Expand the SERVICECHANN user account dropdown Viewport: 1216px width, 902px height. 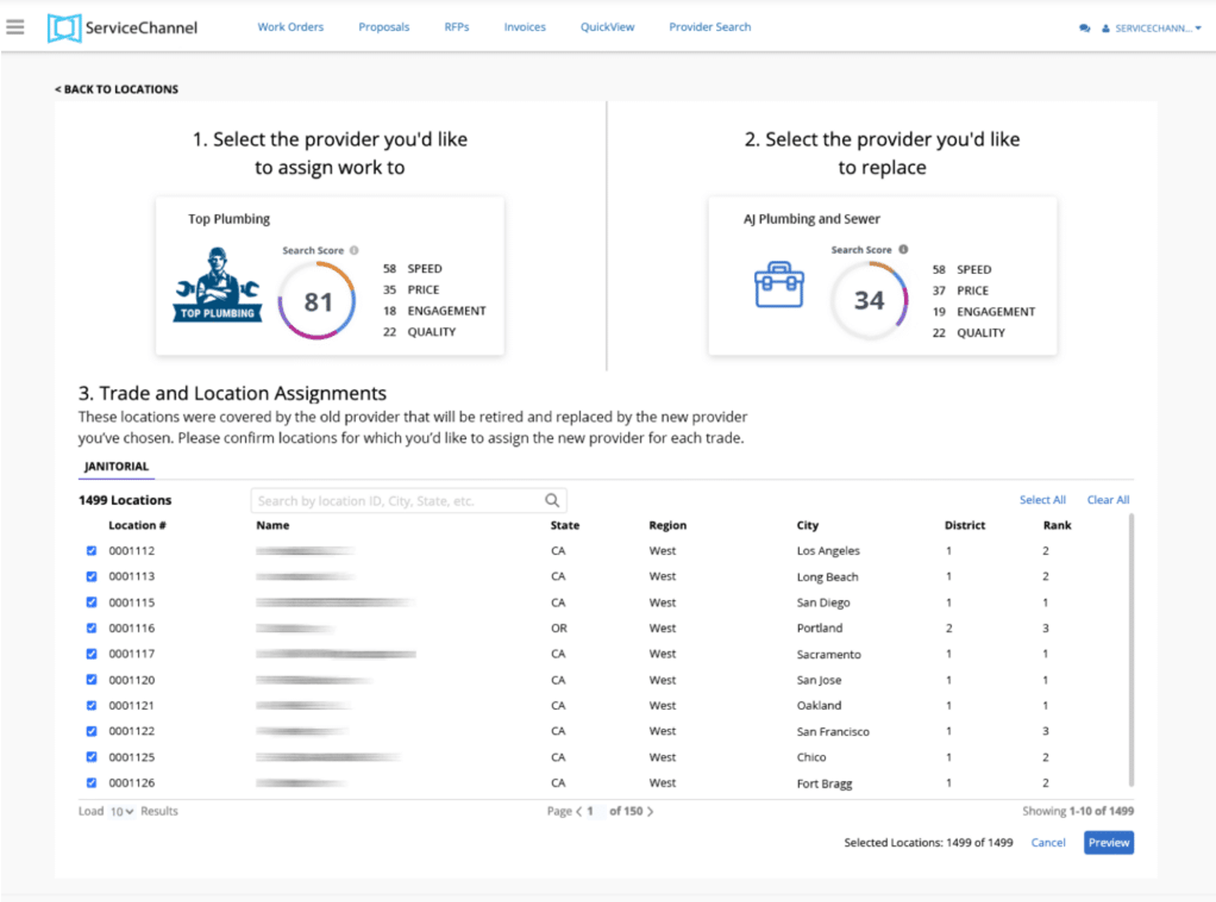(1151, 28)
